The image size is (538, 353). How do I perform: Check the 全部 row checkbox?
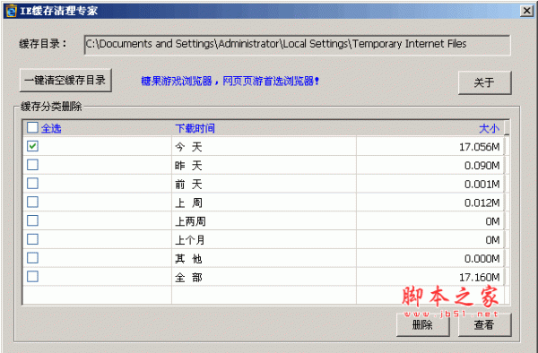click(32, 276)
